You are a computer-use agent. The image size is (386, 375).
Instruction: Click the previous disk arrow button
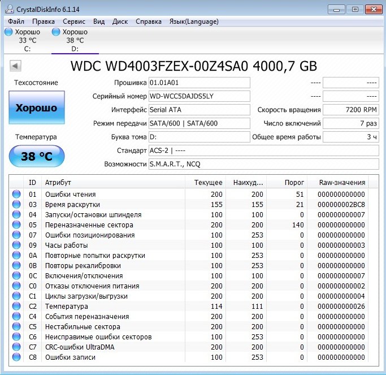click(16, 66)
